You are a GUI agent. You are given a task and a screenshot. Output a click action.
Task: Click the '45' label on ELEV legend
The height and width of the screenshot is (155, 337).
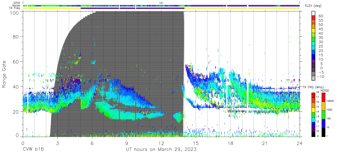(320, 29)
